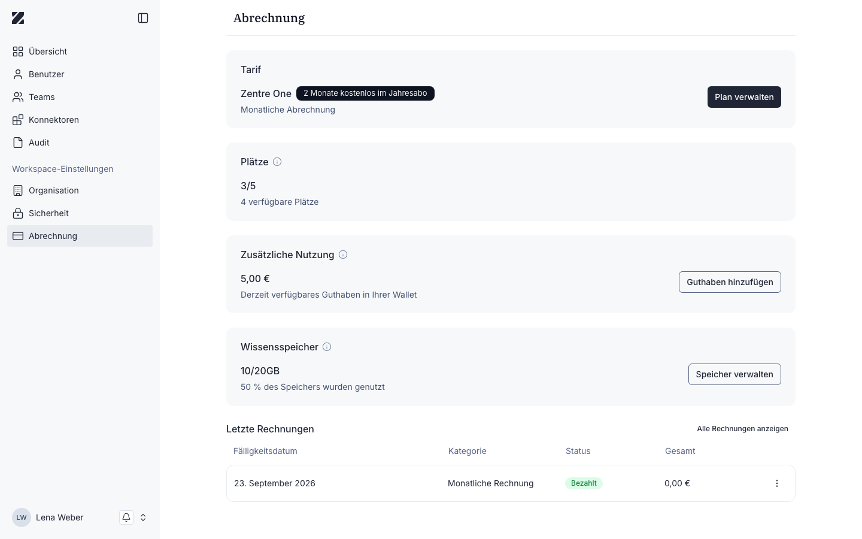Show info about Wissensspeicher
The height and width of the screenshot is (539, 862).
pyautogui.click(x=327, y=347)
